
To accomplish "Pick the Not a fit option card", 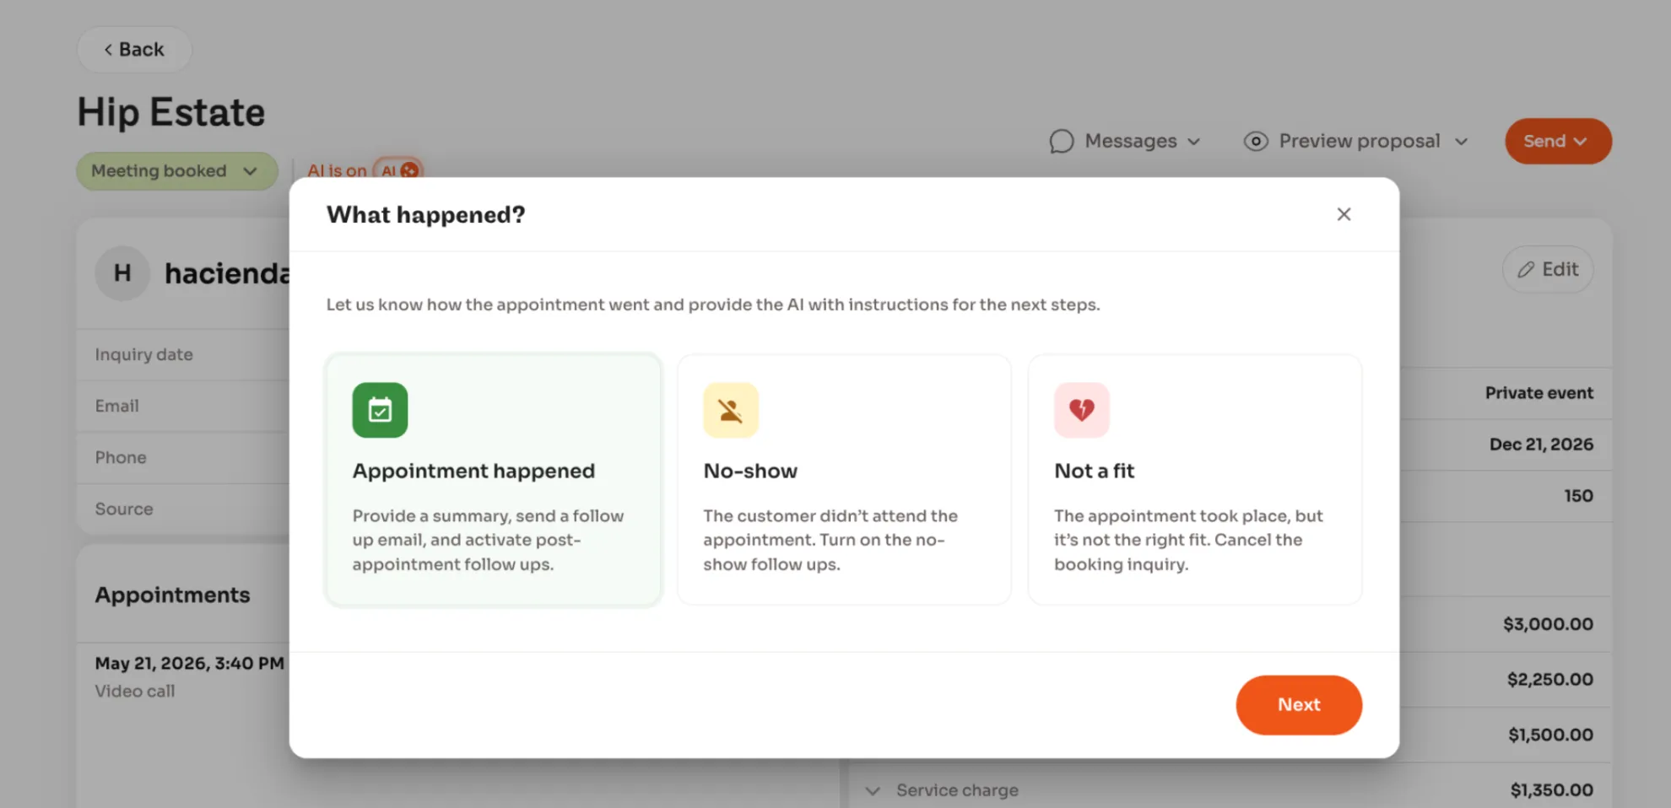I will click(1194, 480).
